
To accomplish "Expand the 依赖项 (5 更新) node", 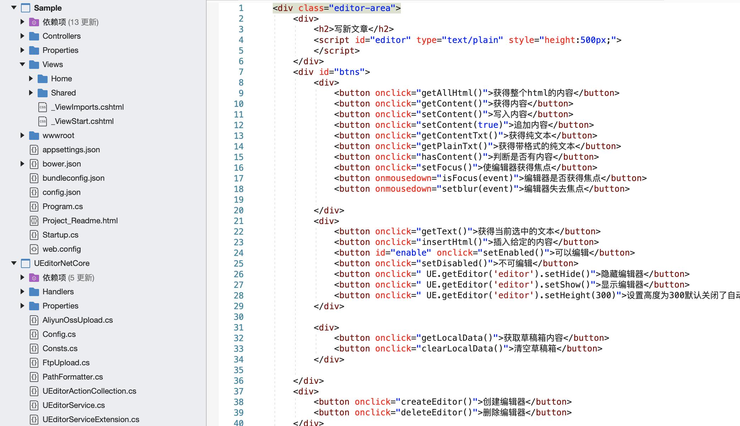I will pyautogui.click(x=22, y=277).
